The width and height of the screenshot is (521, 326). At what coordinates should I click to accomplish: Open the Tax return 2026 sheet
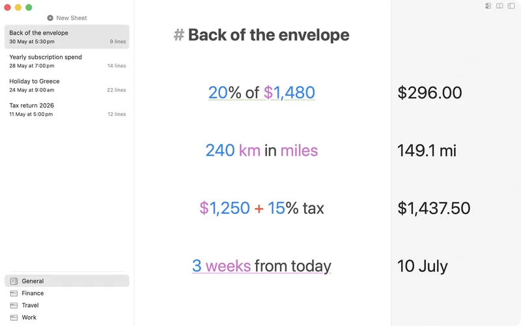pos(67,110)
